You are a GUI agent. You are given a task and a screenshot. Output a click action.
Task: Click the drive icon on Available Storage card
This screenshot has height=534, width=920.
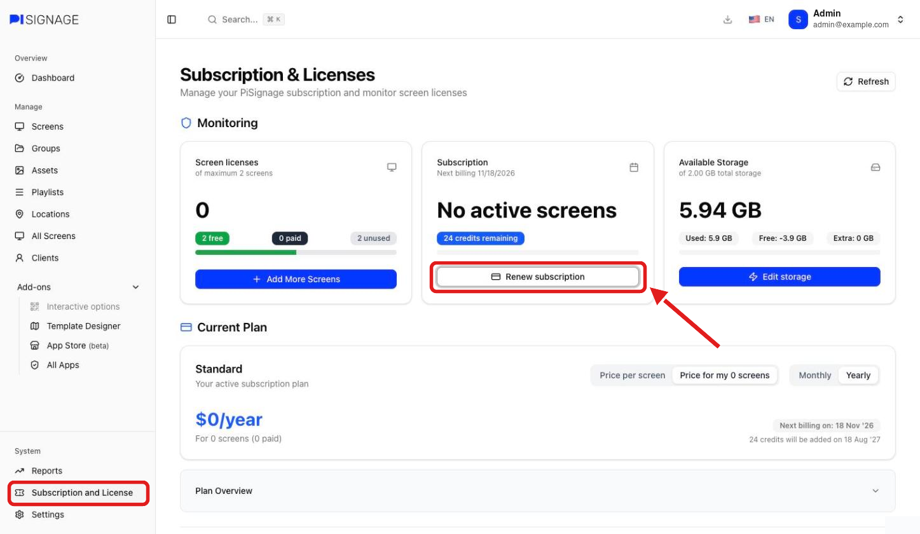[x=875, y=167]
